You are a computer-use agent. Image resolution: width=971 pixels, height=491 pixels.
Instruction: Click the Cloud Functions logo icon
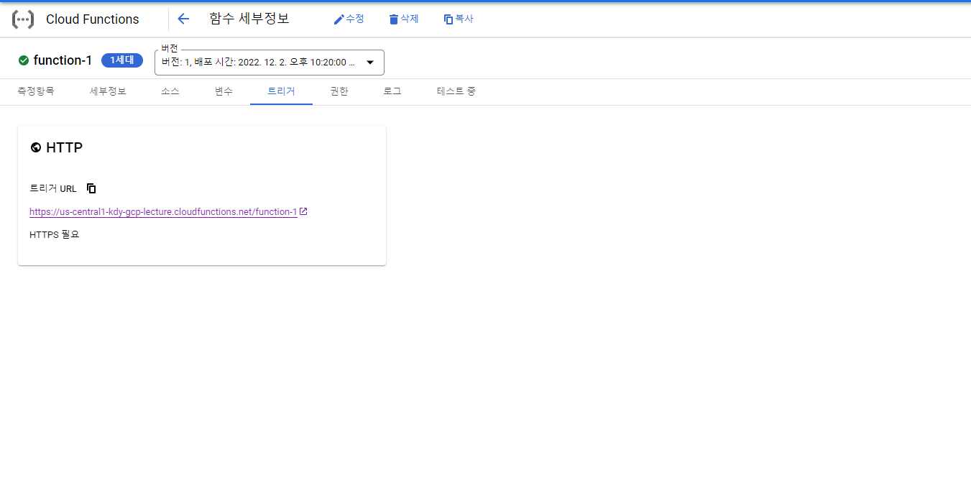tap(23, 19)
